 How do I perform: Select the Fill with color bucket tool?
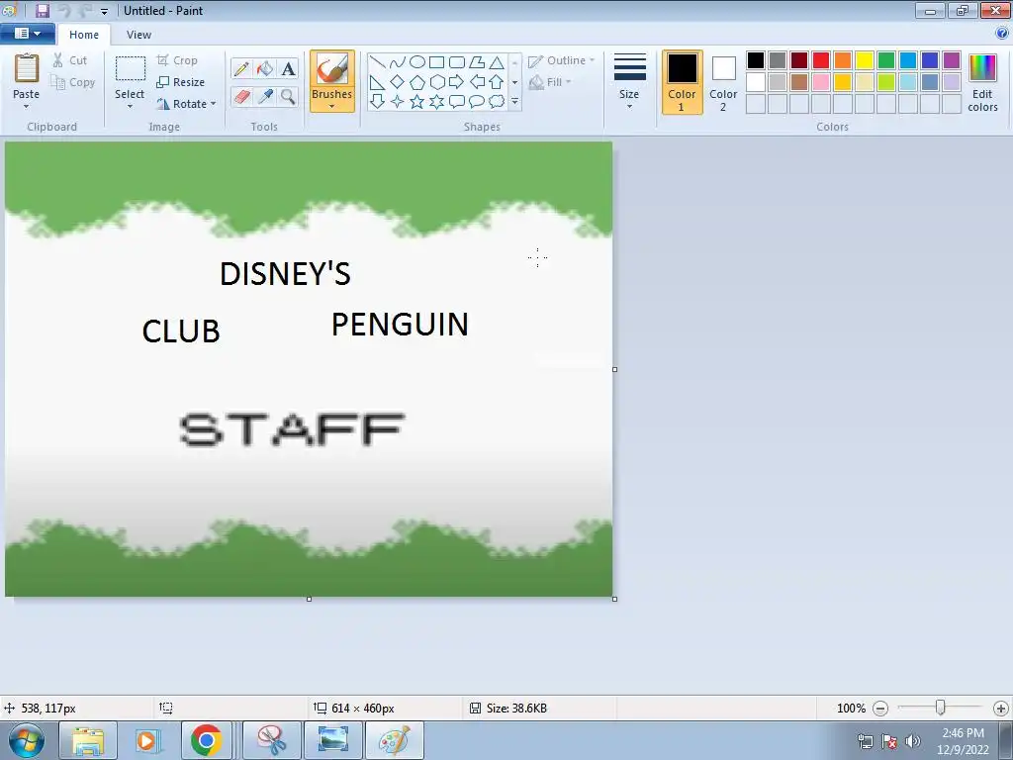[265, 68]
